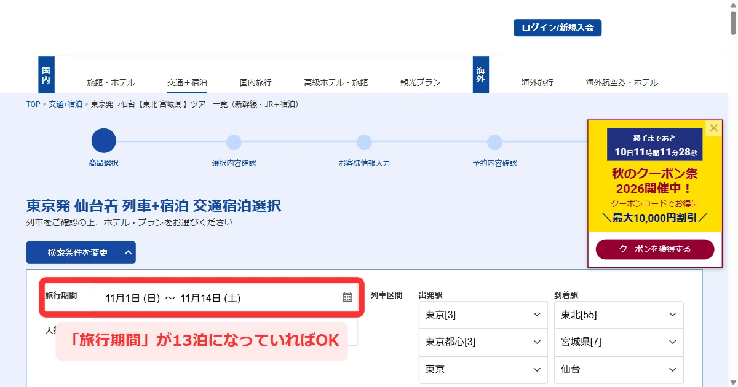The width and height of the screenshot is (738, 387).
Task: Click the 旅行期間 label
Action: click(x=61, y=295)
